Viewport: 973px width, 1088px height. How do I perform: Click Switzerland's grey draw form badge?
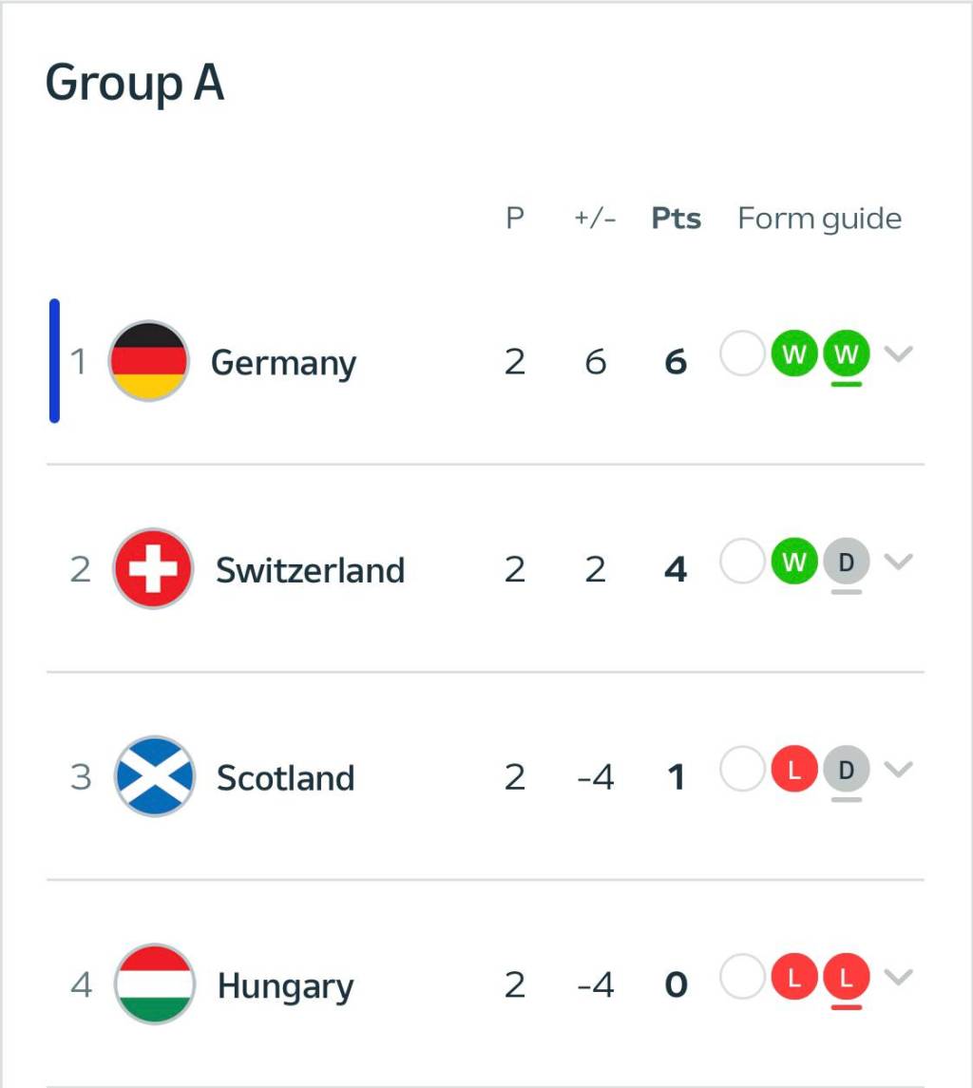(846, 563)
